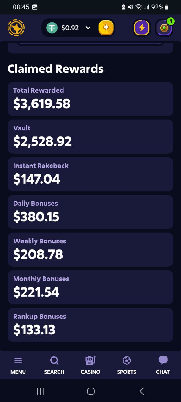The height and width of the screenshot is (402, 181).
Task: Open the lightning bolt rewards icon
Action: (x=142, y=28)
